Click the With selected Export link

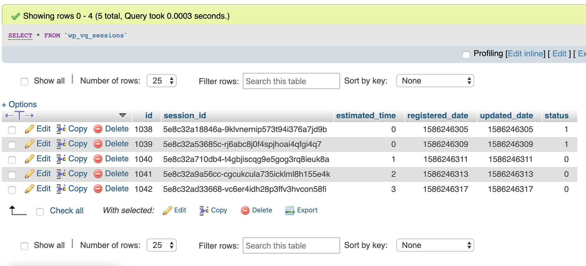(x=307, y=210)
